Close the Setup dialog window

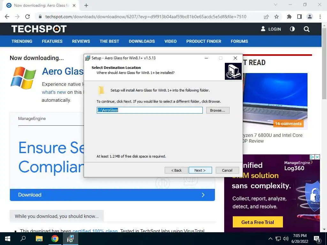[235, 58]
